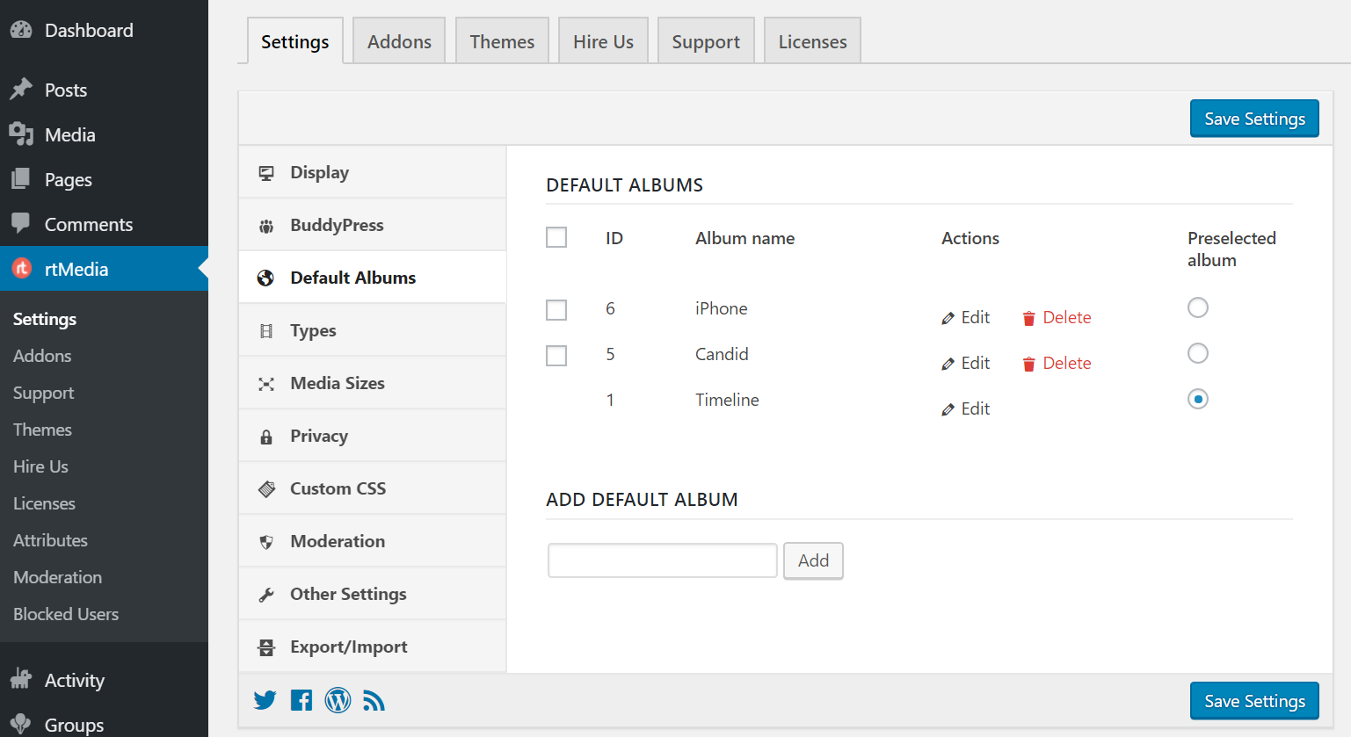This screenshot has width=1351, height=737.
Task: Open the WordPress icon in the footer
Action: point(338,700)
